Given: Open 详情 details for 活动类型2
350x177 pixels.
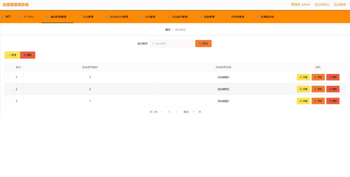Looking at the screenshot, I should pyautogui.click(x=303, y=89).
